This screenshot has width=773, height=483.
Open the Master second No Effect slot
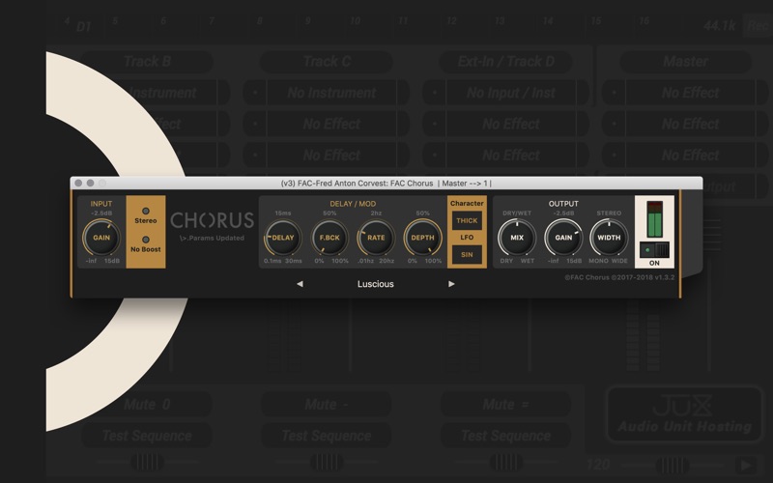pyautogui.click(x=690, y=125)
